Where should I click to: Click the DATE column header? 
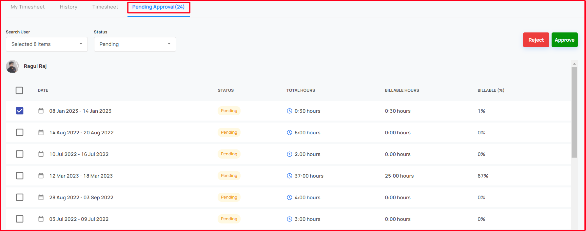click(x=43, y=90)
